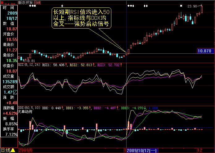Select the RSI(6,12,24) indicator label
215x153 pixels.
[x=29, y=65]
